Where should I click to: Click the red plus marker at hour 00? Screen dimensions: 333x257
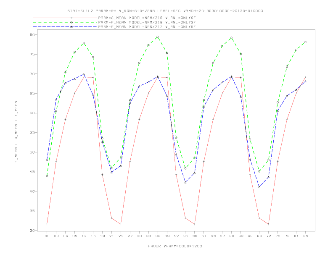[47, 224]
